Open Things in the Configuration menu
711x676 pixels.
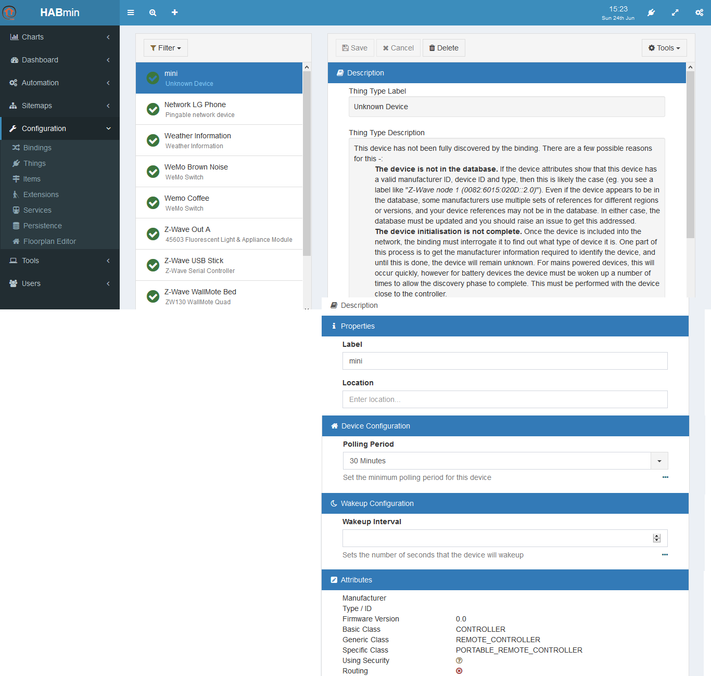pyautogui.click(x=34, y=163)
